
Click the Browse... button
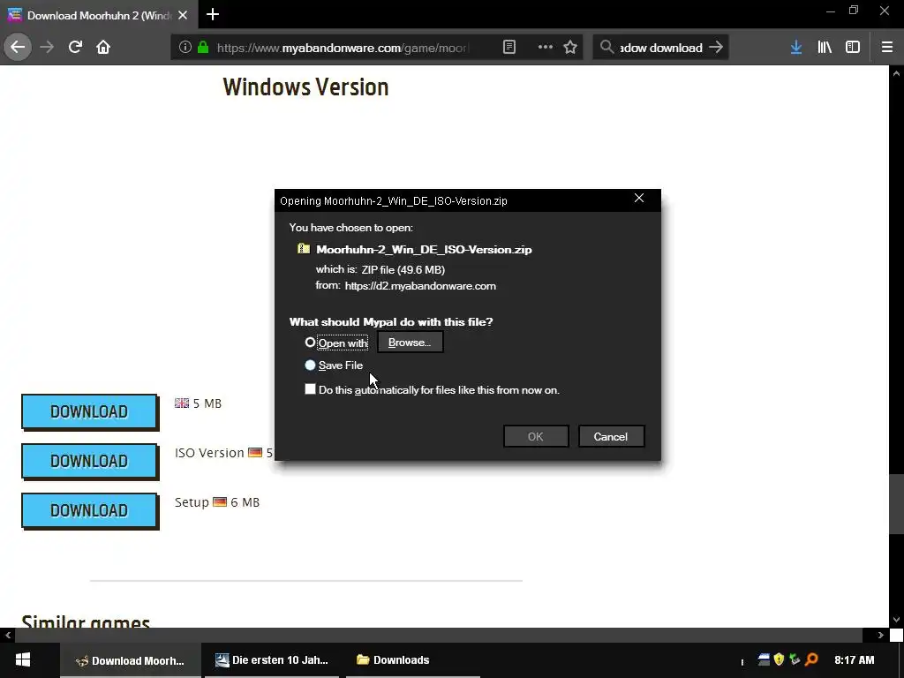tap(410, 342)
